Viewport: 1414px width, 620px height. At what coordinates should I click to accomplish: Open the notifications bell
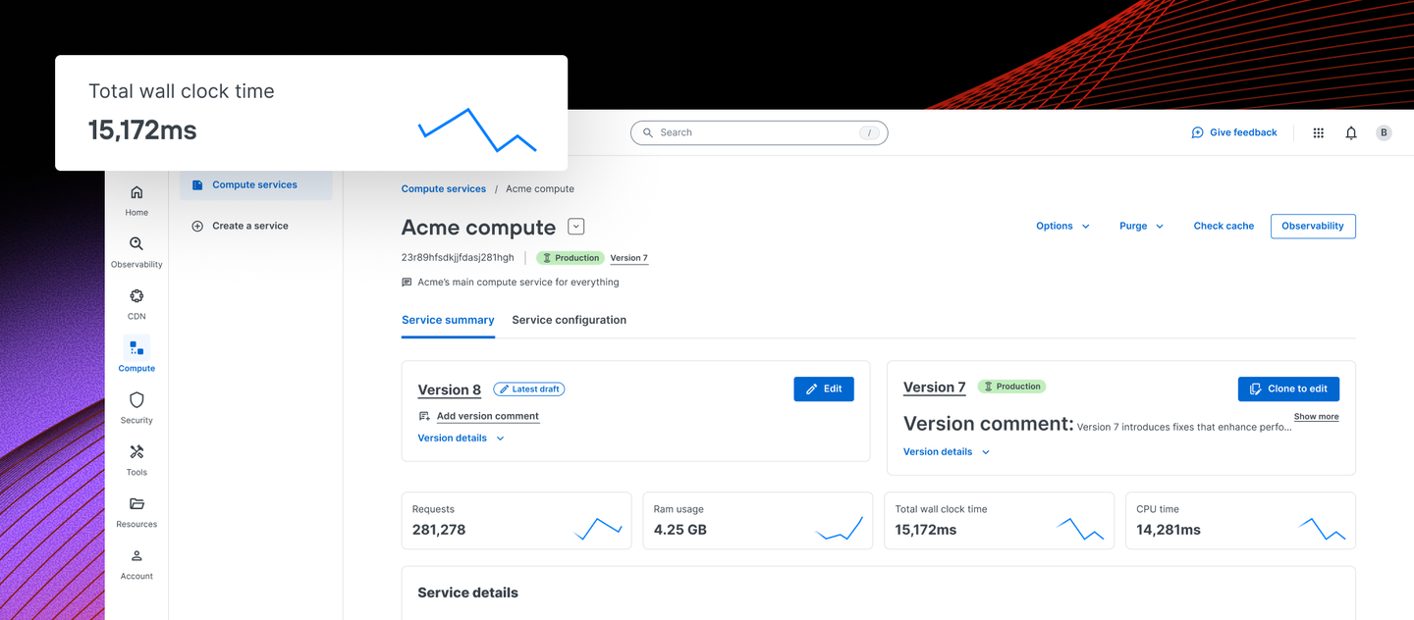coord(1351,132)
